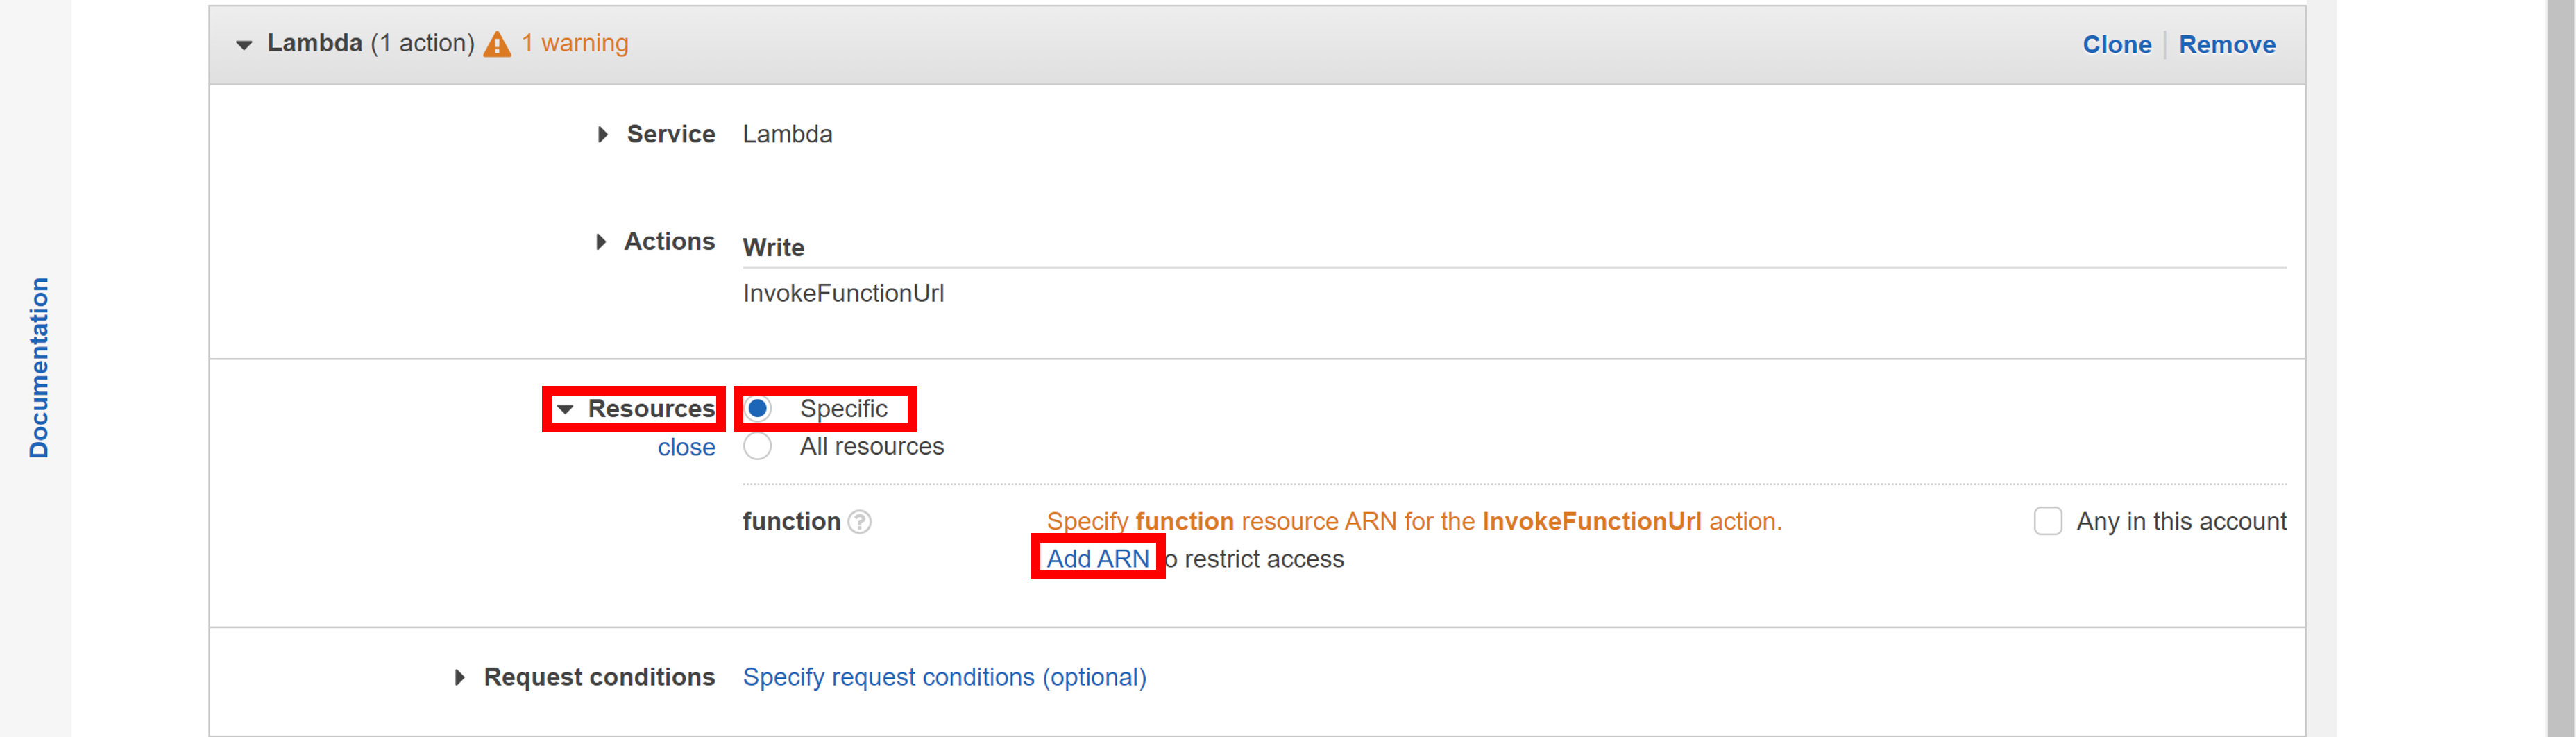Collapse the Resources section

[566, 408]
